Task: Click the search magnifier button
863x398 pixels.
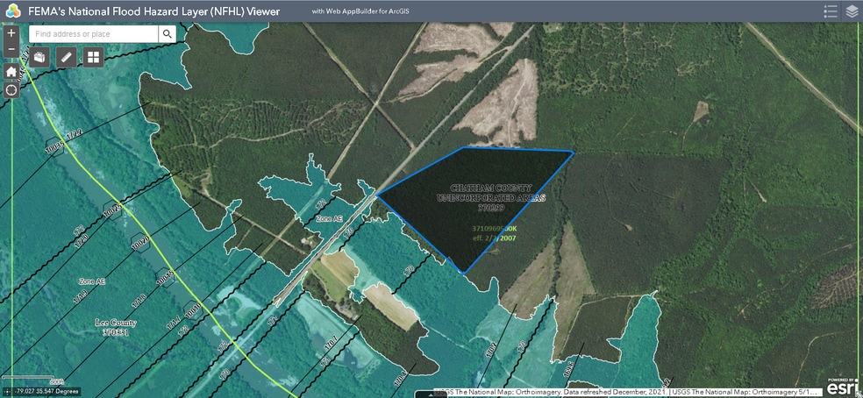Action: 167,34
